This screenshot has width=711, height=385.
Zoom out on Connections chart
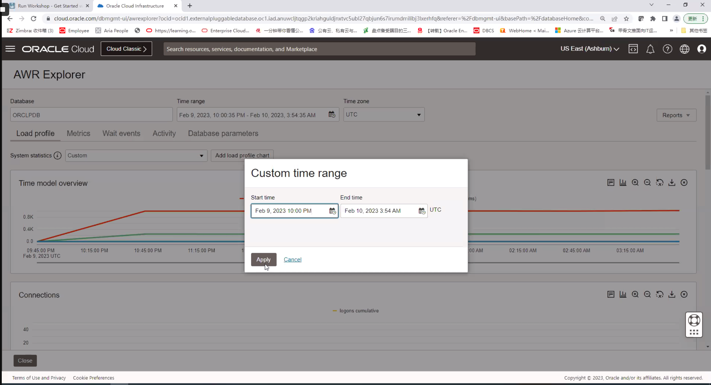coord(647,294)
